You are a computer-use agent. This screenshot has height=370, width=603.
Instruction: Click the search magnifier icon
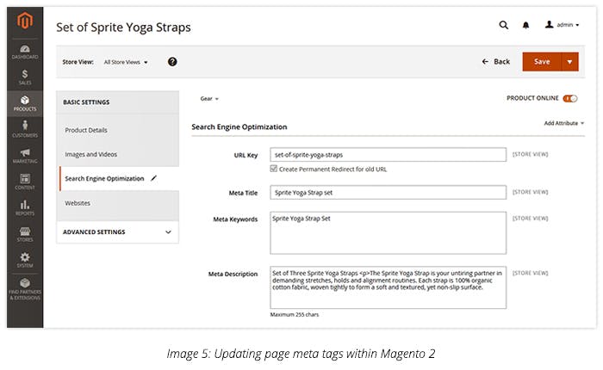click(503, 25)
